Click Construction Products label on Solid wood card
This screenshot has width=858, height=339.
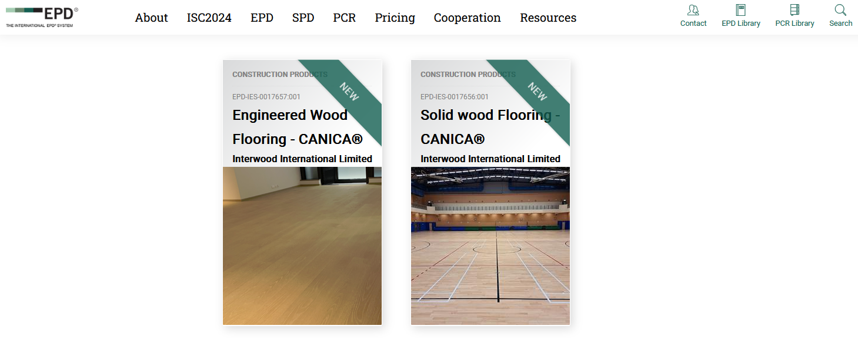point(468,75)
